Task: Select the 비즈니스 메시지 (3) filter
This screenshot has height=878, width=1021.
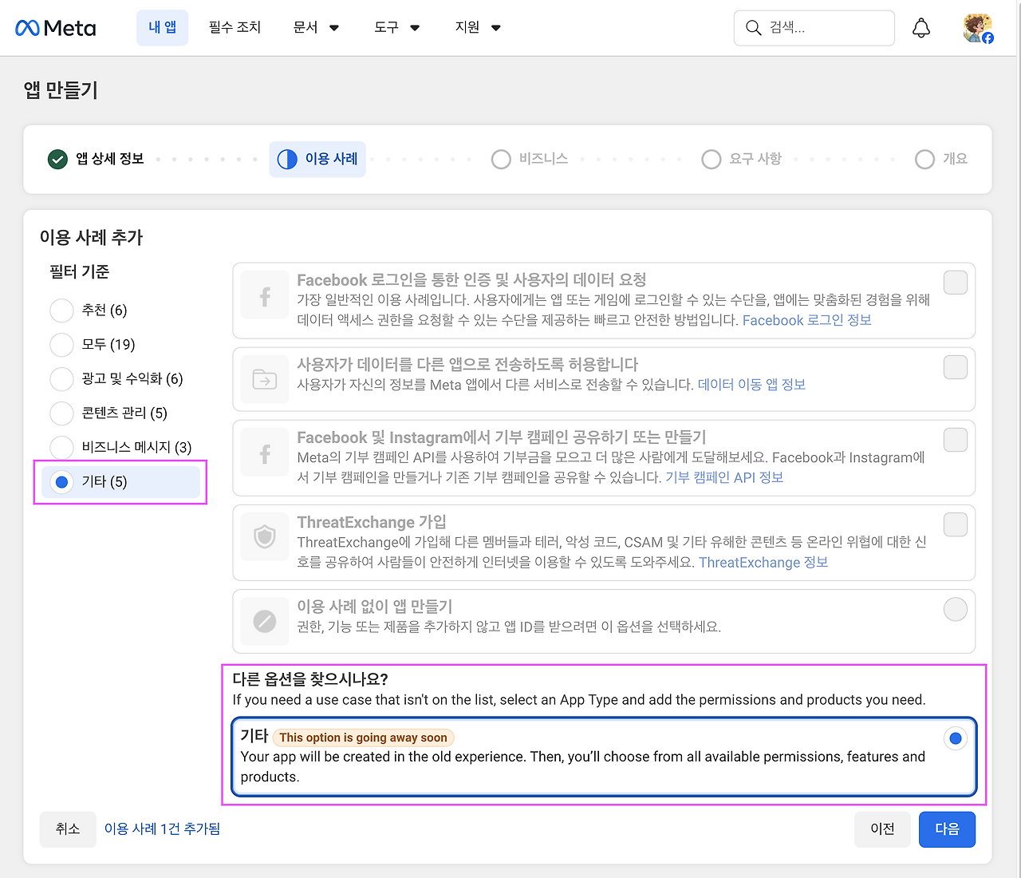Action: tap(61, 448)
